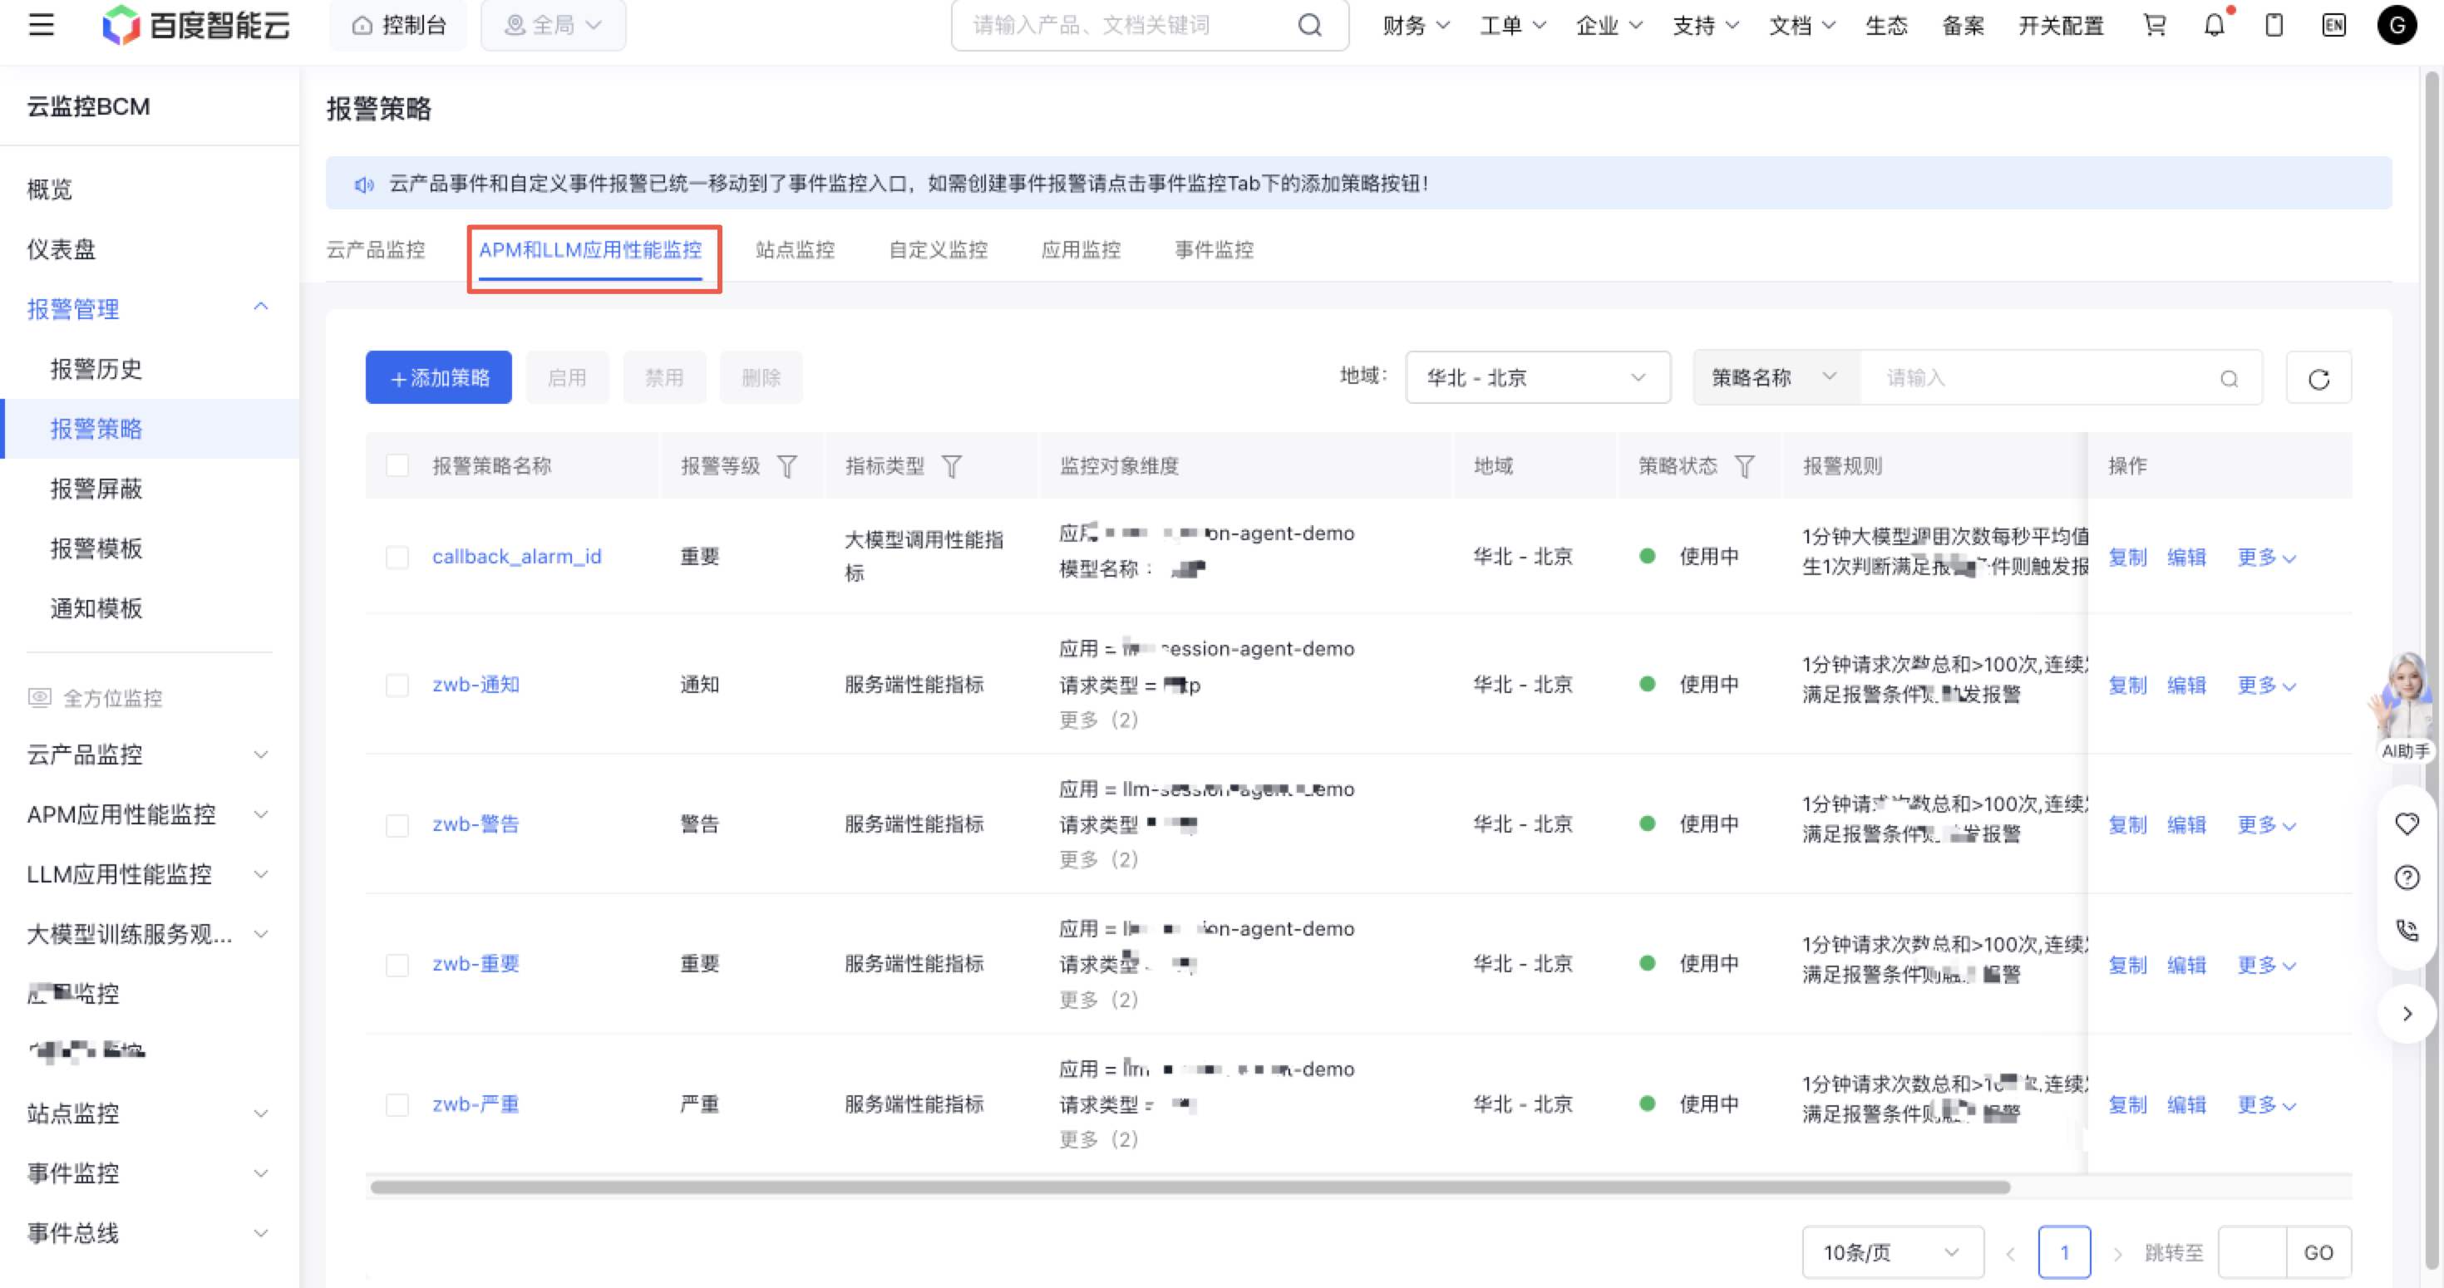Tick the select-all header checkbox
2444x1288 pixels.
(x=397, y=465)
